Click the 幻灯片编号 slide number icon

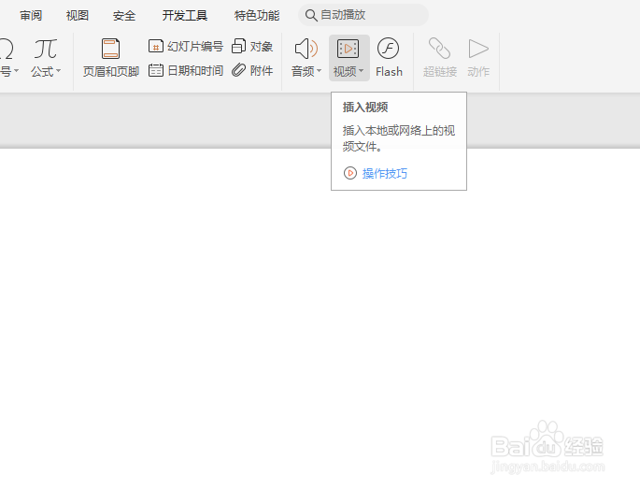click(x=155, y=46)
